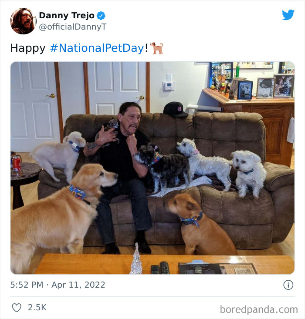Click the Twitter bird logo
This screenshot has height=319, width=305.
pos(288,15)
